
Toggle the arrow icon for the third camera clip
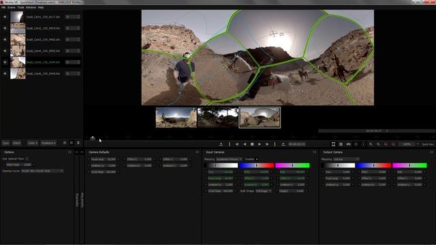[5, 39]
